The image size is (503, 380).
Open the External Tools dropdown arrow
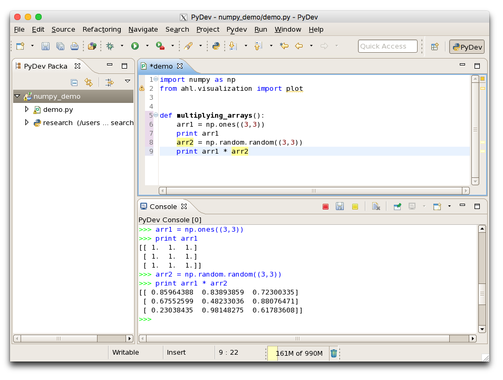pos(172,46)
